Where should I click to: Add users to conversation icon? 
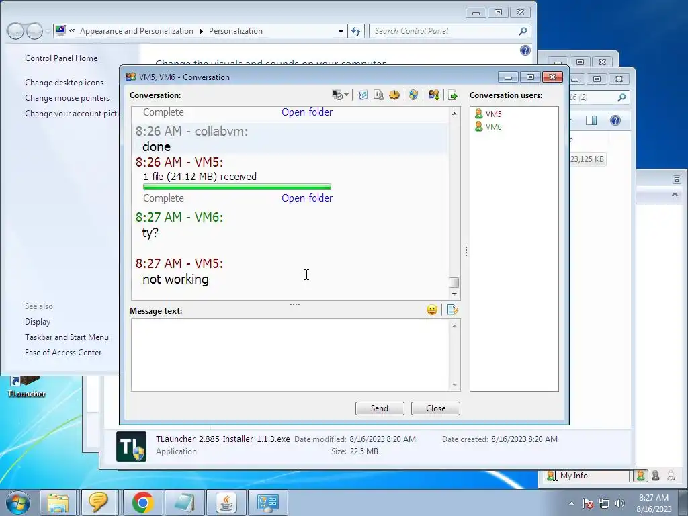(434, 95)
